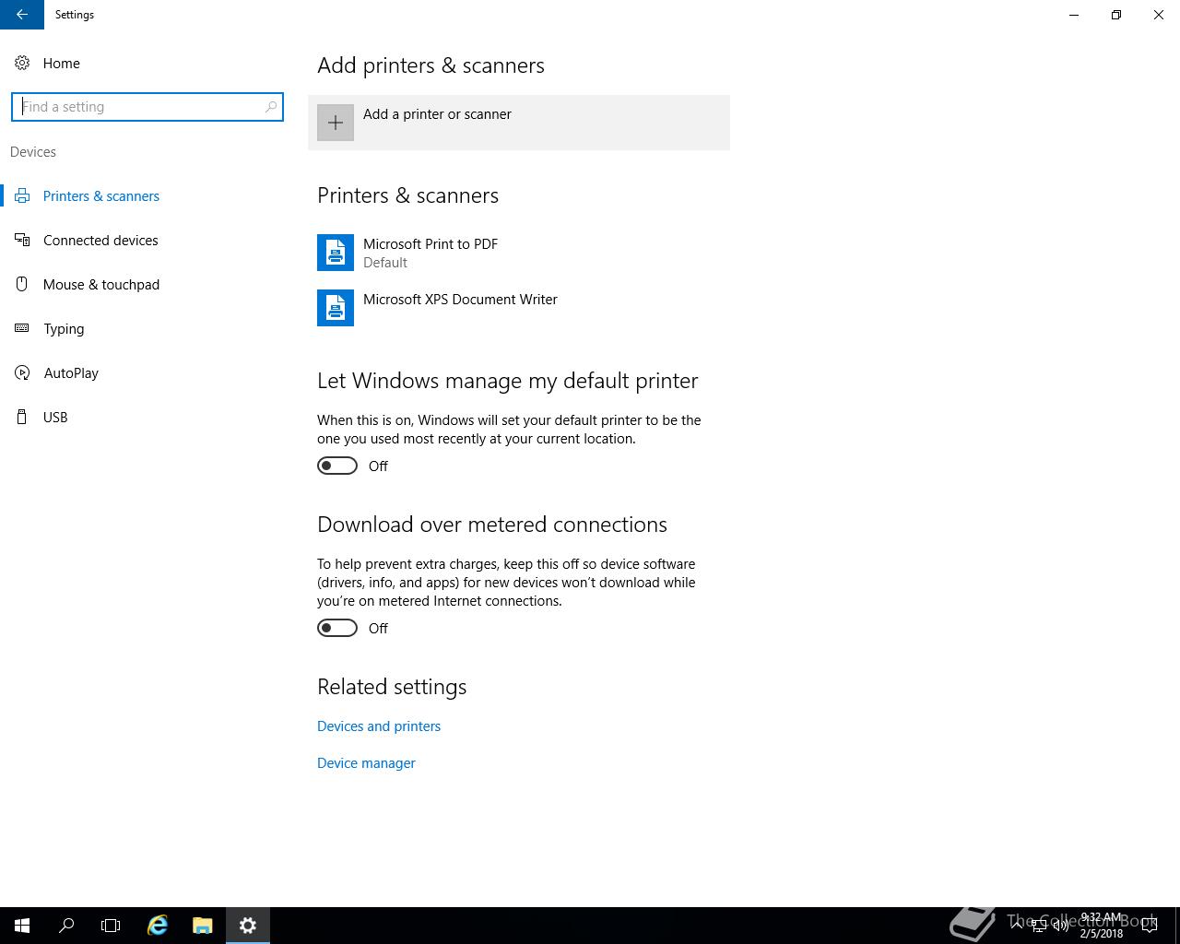Image resolution: width=1180 pixels, height=944 pixels.
Task: Turn on Let Windows manage my default printer
Action: pyautogui.click(x=337, y=466)
